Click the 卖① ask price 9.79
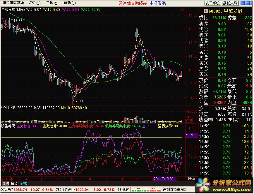 click(222, 46)
